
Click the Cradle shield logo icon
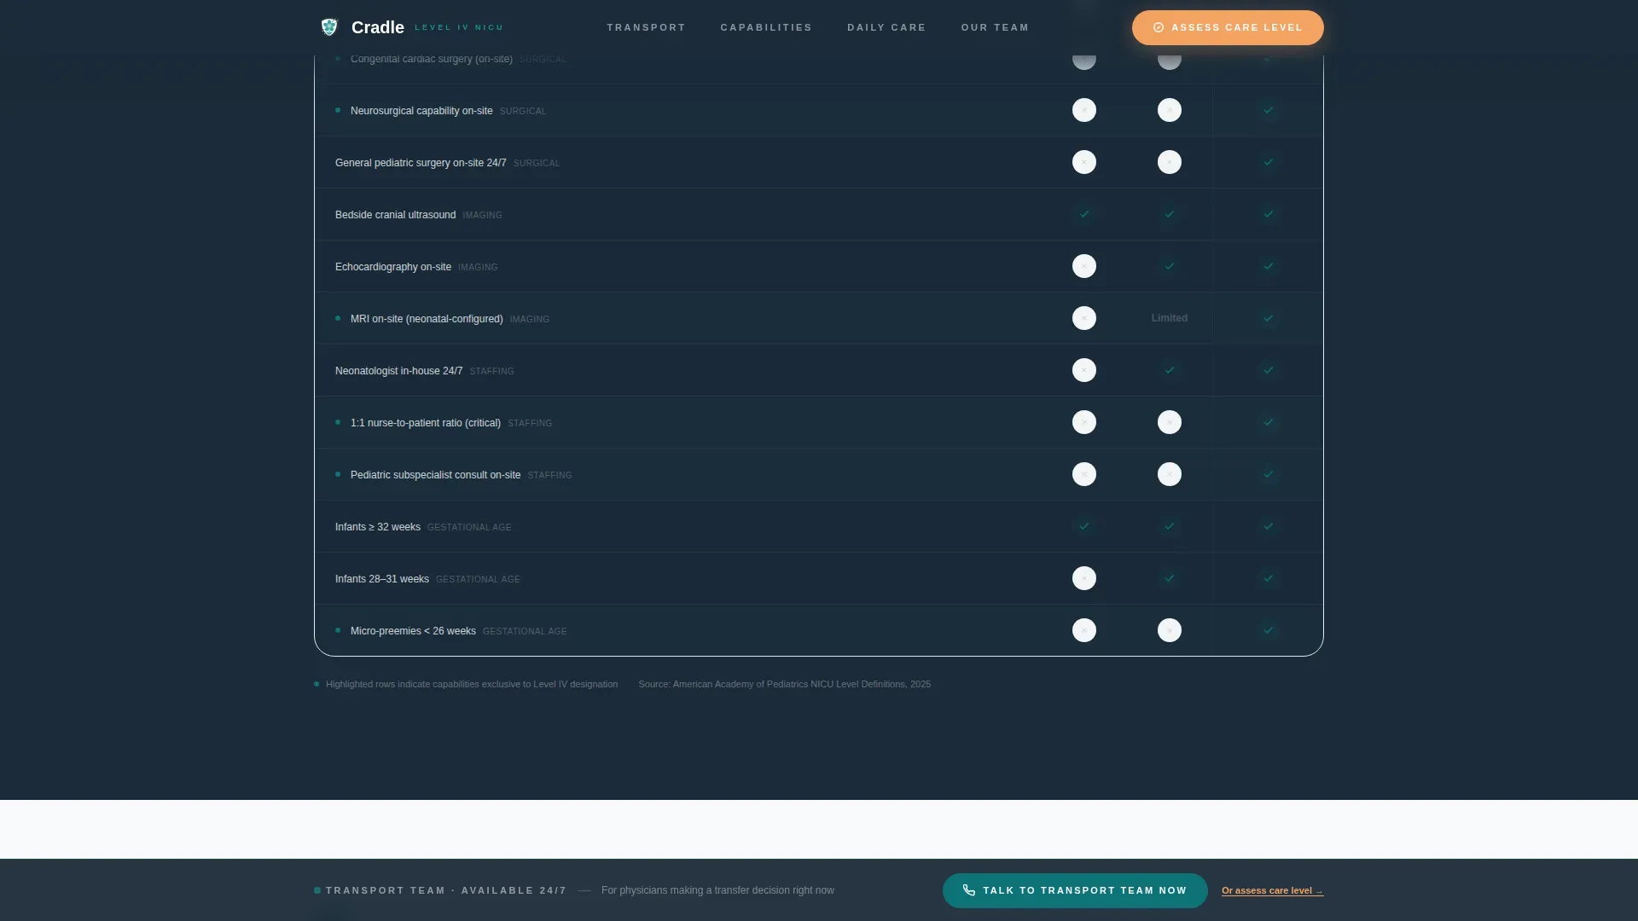[x=329, y=27]
